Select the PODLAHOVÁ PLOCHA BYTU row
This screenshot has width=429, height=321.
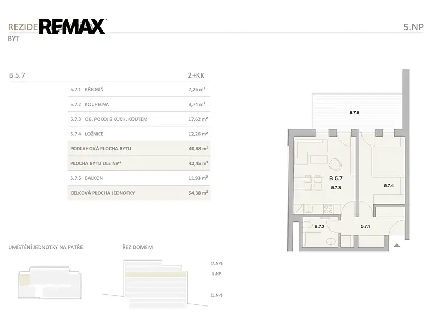pos(139,149)
